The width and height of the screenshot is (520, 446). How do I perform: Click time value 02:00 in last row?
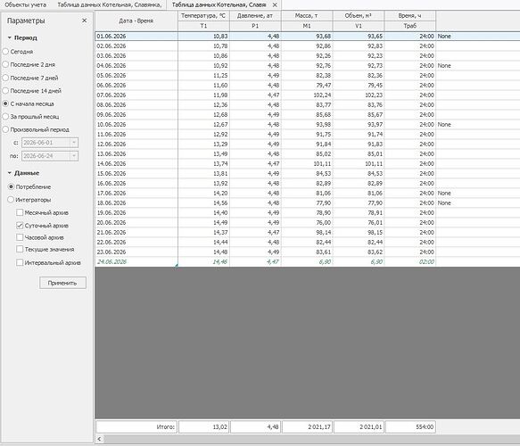pos(410,262)
